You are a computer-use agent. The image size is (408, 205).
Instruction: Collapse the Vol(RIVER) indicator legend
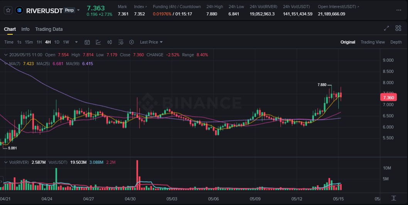pyautogui.click(x=6, y=162)
